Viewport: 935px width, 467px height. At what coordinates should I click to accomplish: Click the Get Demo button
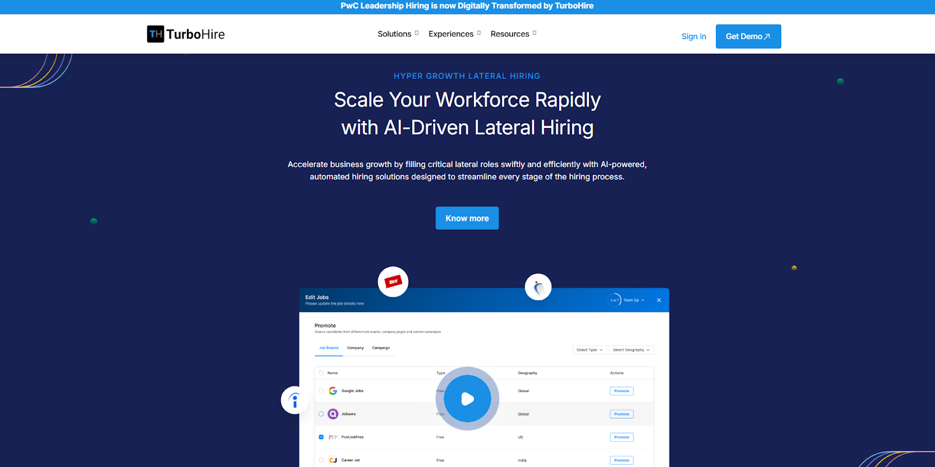coord(748,36)
